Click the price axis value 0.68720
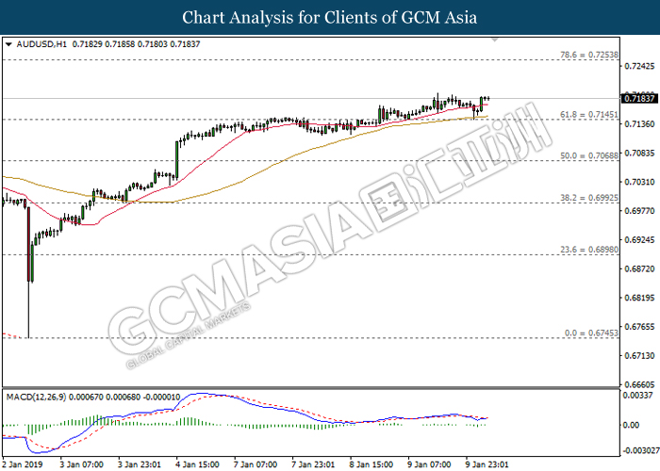This screenshot has height=471, width=660. (640, 268)
